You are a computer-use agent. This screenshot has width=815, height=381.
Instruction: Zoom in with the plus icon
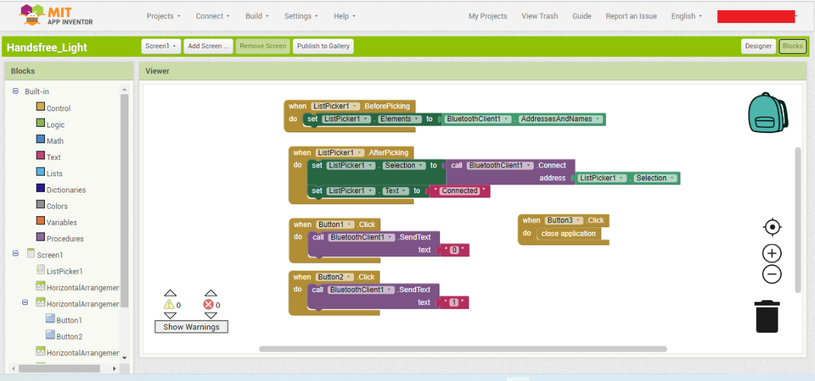tap(772, 254)
